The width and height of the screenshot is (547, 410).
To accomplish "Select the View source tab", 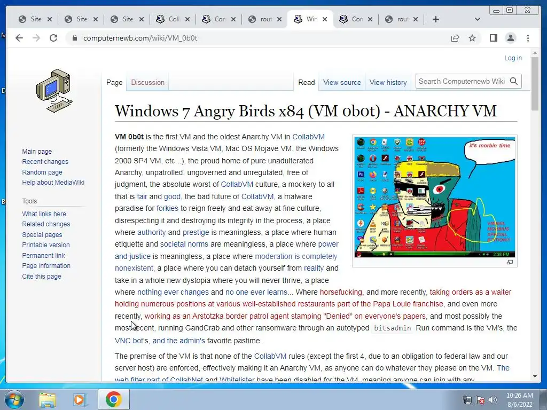I will [342, 83].
